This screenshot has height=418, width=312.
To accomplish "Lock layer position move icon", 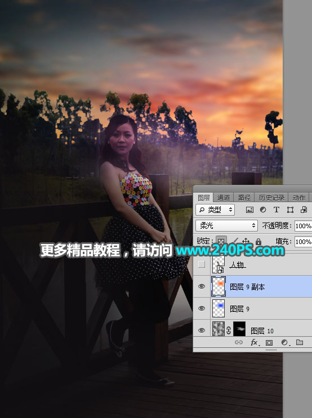I will pos(246,242).
